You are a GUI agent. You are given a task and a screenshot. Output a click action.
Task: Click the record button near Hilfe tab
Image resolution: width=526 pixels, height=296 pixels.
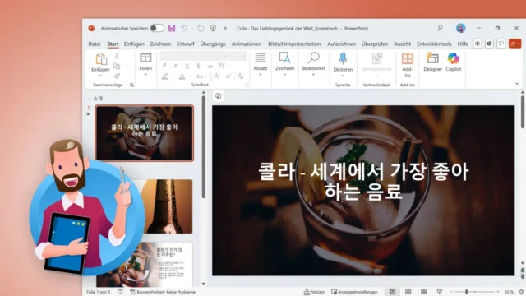[x=478, y=44]
